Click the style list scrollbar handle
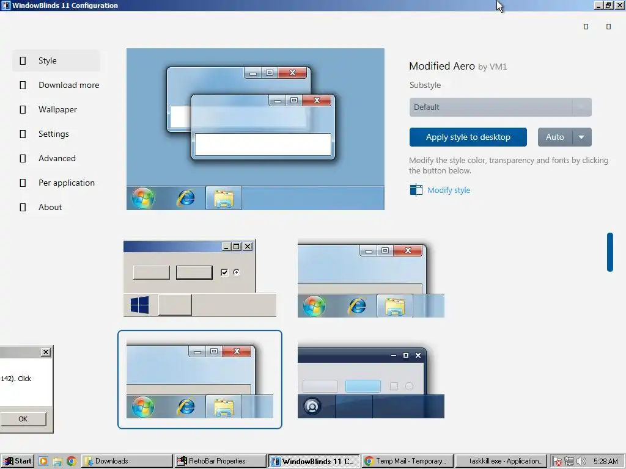Screen dimensions: 626x469 click(x=609, y=252)
